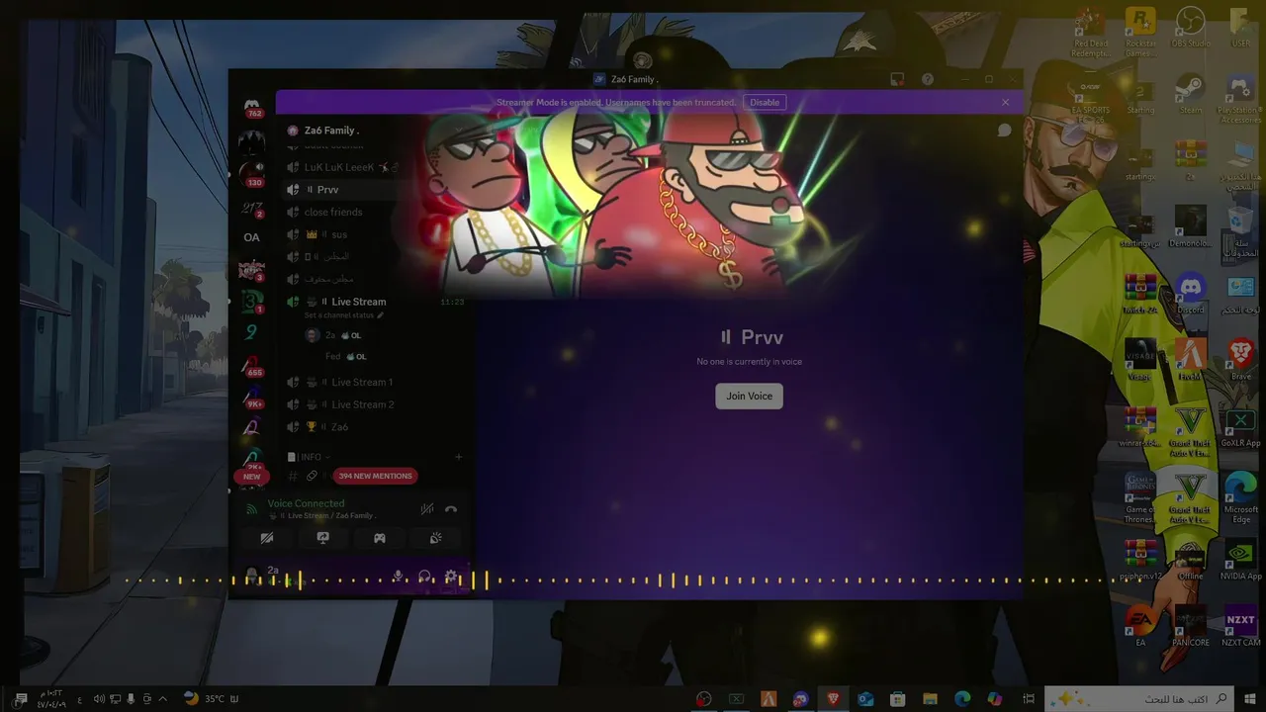
Task: Open Microsoft Edge desktop shortcut
Action: point(1241,497)
